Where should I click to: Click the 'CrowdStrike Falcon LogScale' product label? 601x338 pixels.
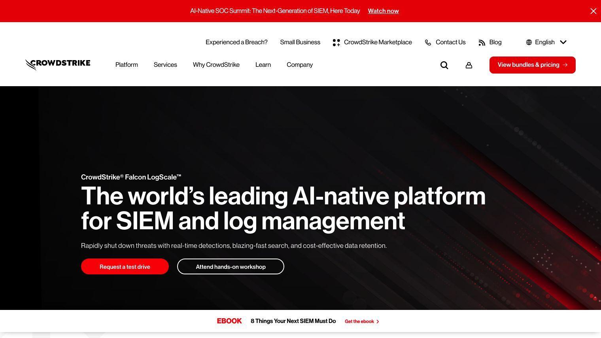click(x=131, y=177)
